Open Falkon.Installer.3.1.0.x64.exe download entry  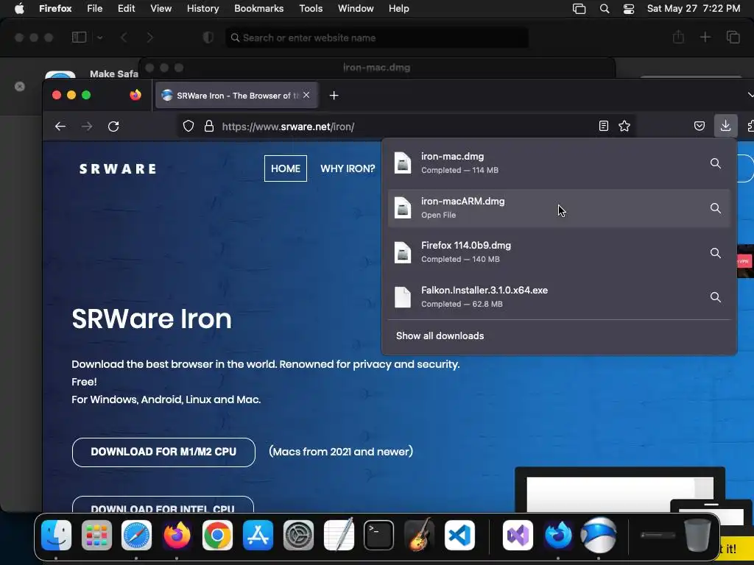point(559,297)
